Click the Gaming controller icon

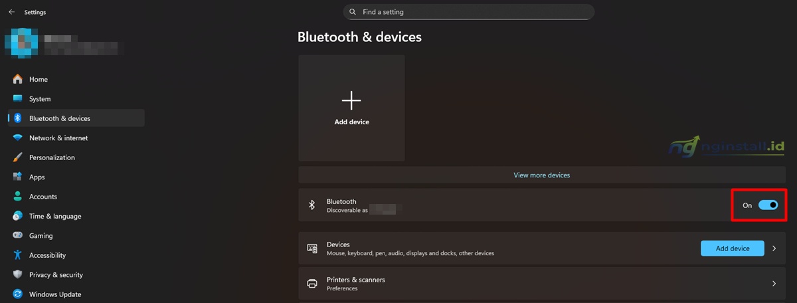pos(17,236)
